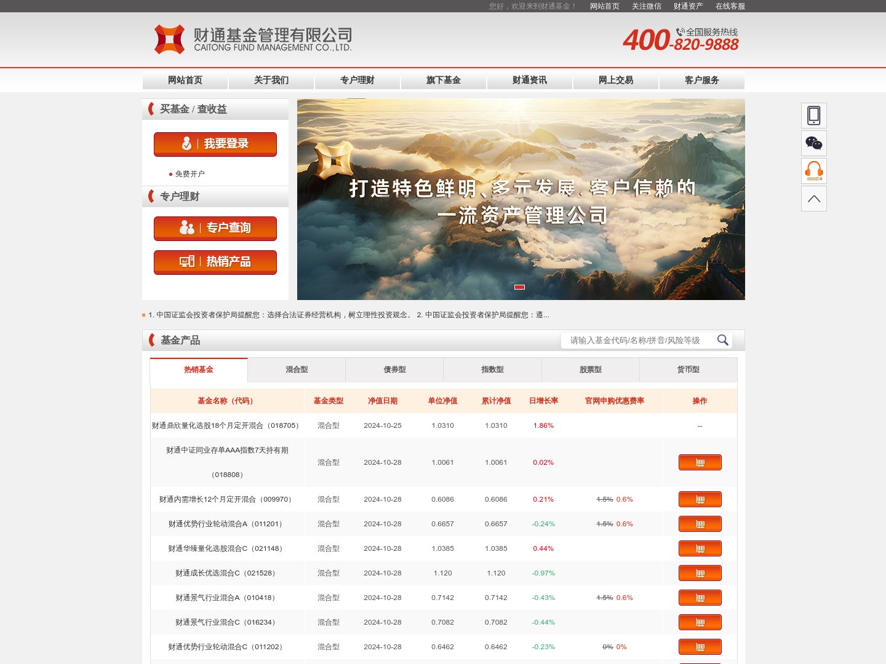Open fund 财通华臻量化选股混合C (021148)

227,548
